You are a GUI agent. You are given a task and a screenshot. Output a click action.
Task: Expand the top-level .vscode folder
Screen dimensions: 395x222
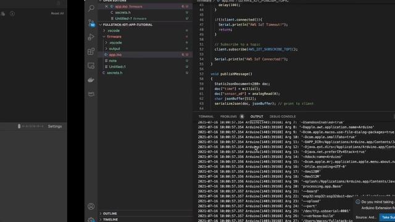pyautogui.click(x=114, y=31)
